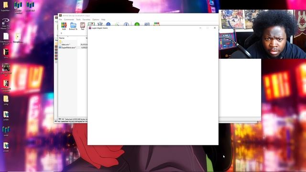306x172 pixels.
Task: Click the green icon in WinRAR toolbar
Action: click(x=137, y=24)
